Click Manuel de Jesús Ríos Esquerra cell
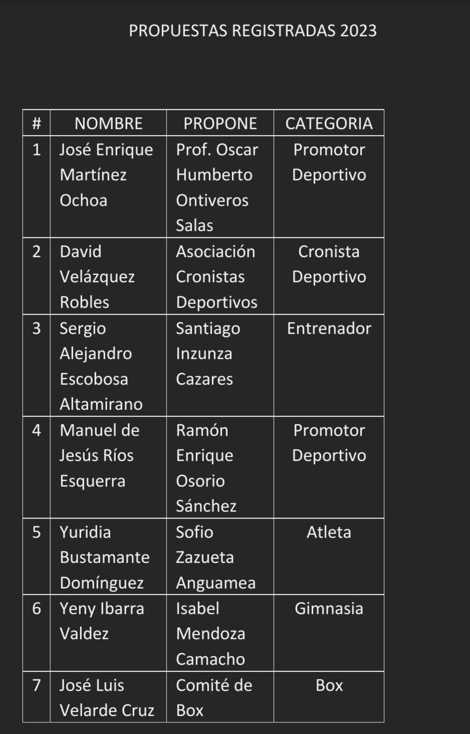The image size is (470, 734). coord(108,467)
